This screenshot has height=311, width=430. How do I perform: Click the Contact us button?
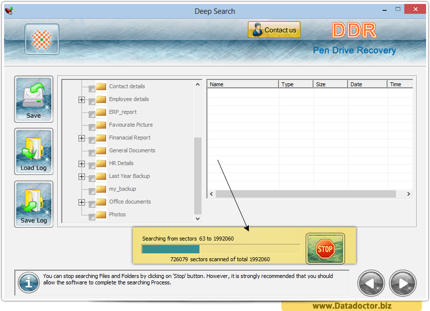tap(274, 30)
